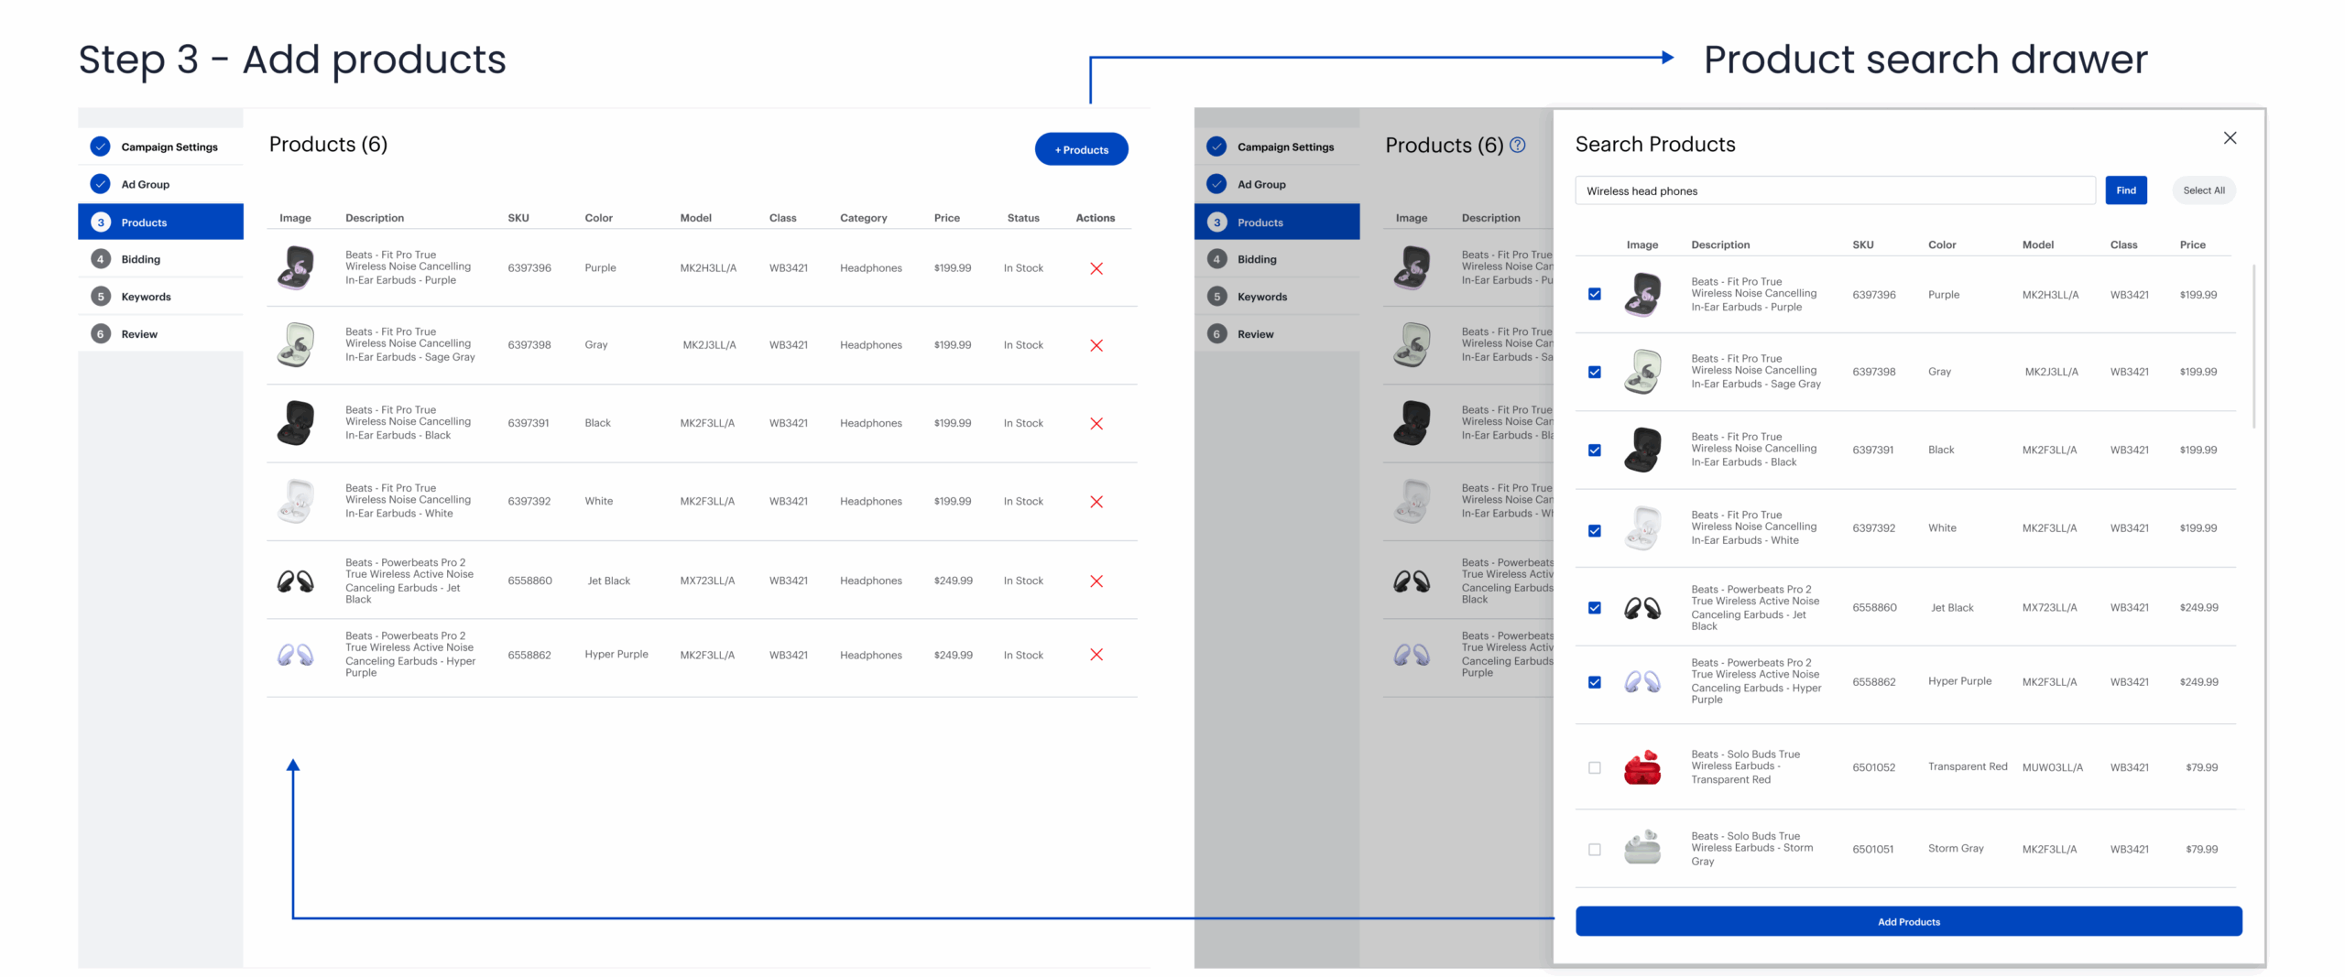Click the Ad Group completed checkmark icon in left panel
This screenshot has width=2345, height=977.
(101, 184)
